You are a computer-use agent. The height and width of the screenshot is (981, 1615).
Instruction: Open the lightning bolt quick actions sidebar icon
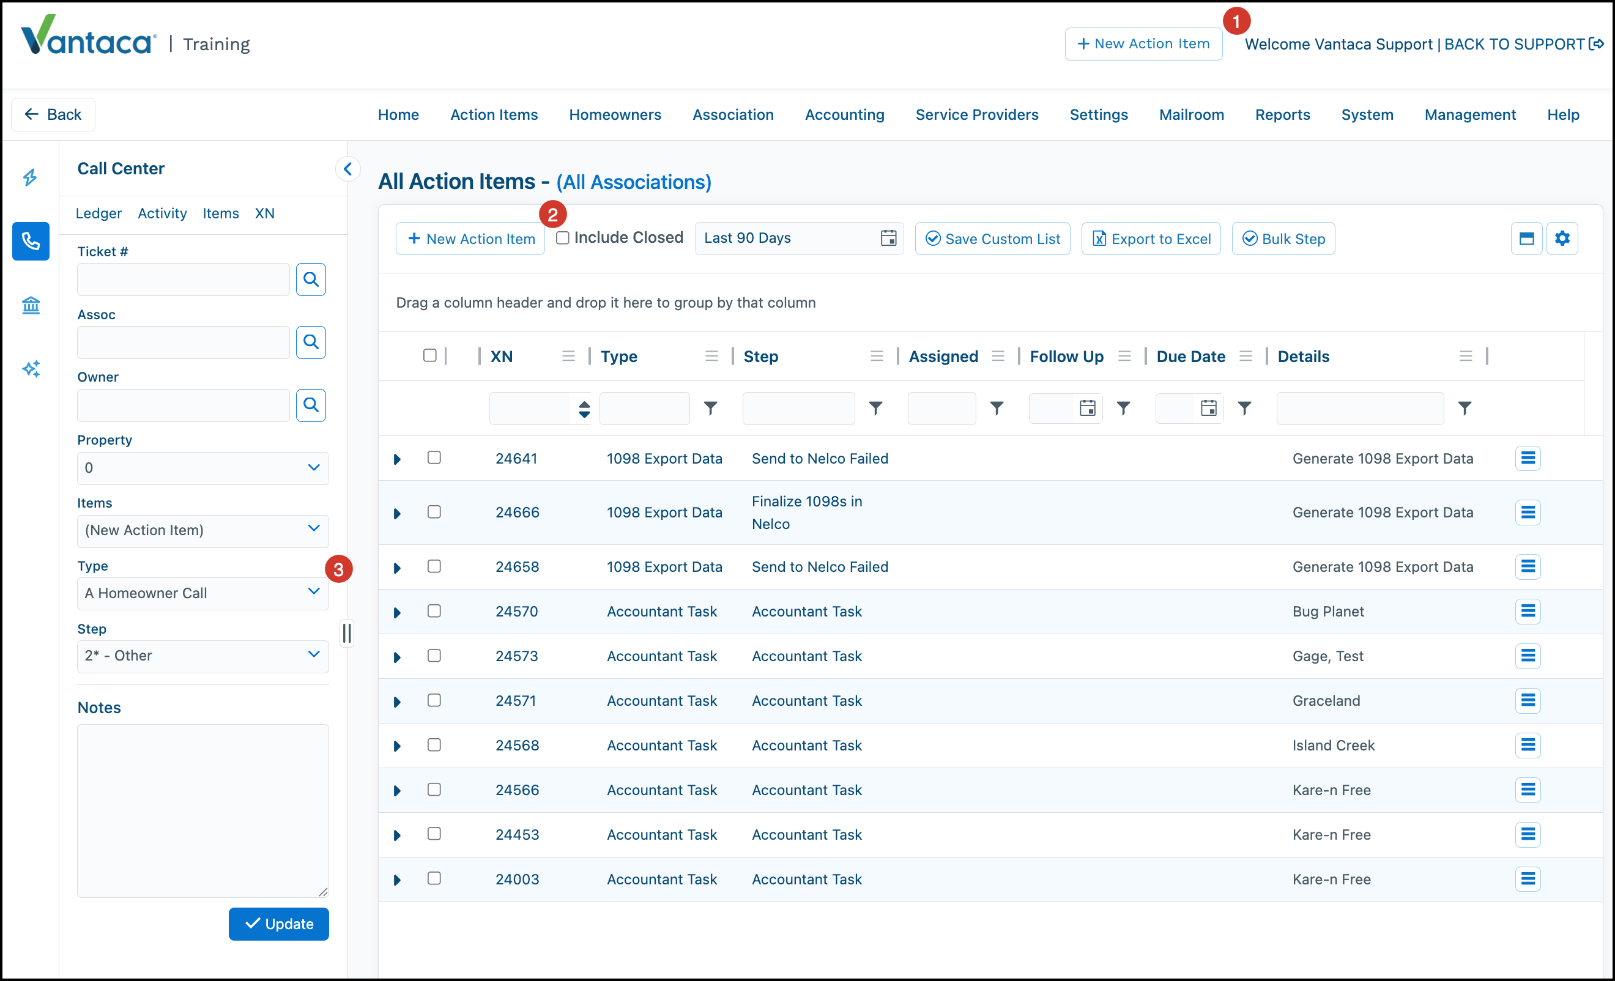30,177
